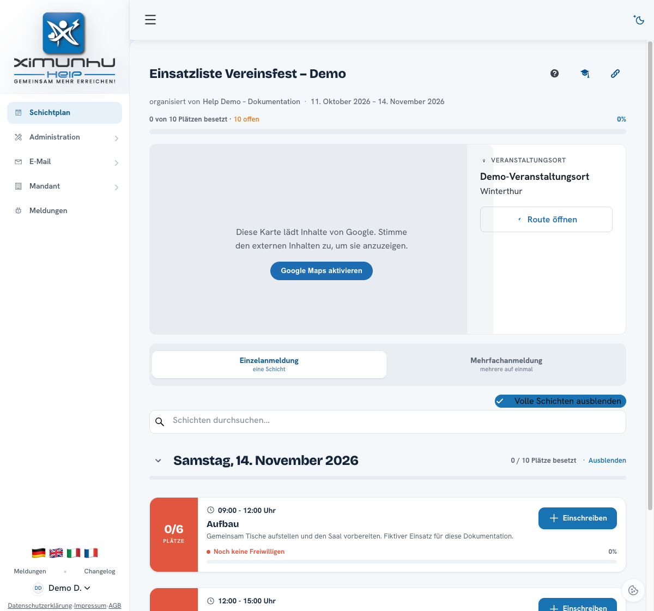Click the Mandant building icon
654x611 pixels.
(18, 186)
